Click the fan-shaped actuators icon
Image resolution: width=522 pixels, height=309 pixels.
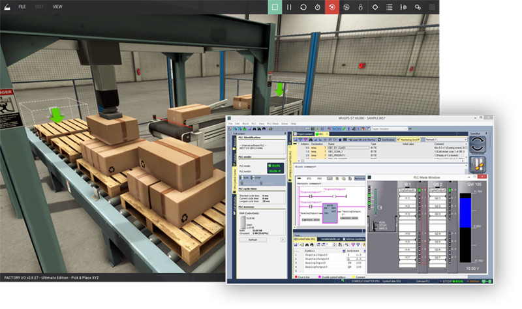click(346, 7)
